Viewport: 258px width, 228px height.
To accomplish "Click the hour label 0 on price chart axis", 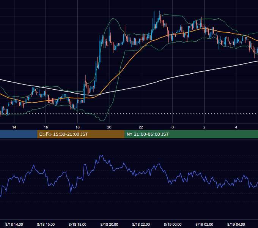I will point(173,127).
